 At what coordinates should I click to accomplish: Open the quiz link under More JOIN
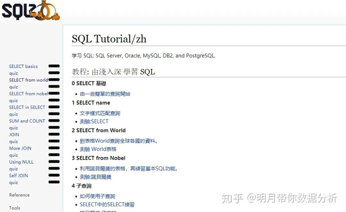13,155
